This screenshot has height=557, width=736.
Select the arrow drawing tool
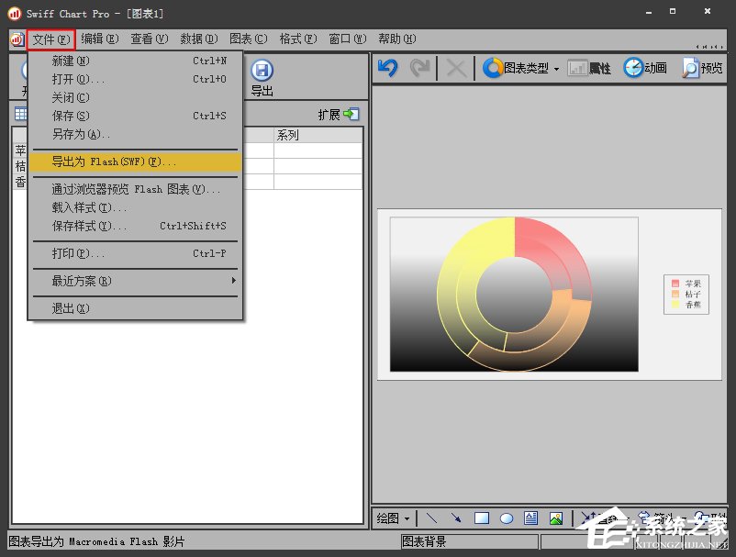456,518
